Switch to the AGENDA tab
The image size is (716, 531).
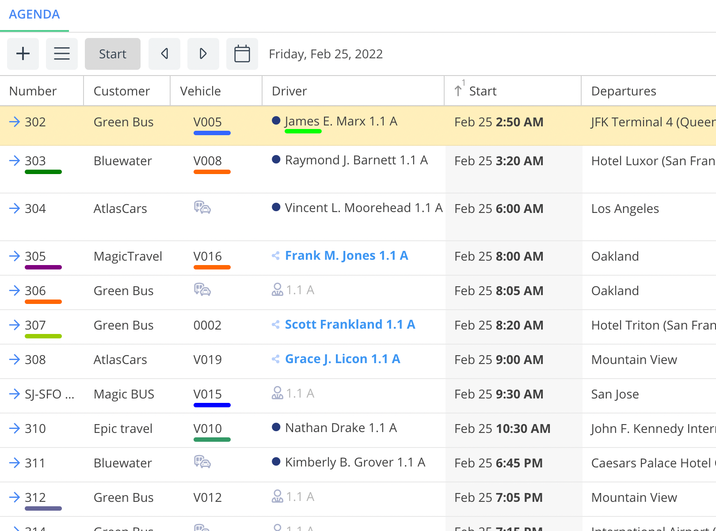click(x=34, y=15)
